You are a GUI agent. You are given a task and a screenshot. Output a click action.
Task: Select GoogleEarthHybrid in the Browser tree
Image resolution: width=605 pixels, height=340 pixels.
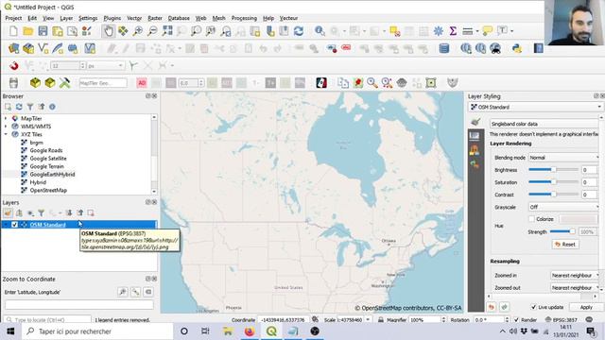(x=52, y=175)
